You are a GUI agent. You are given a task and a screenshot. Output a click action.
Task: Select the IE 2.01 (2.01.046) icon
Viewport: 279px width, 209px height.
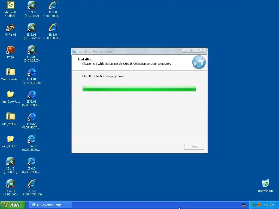point(11,184)
